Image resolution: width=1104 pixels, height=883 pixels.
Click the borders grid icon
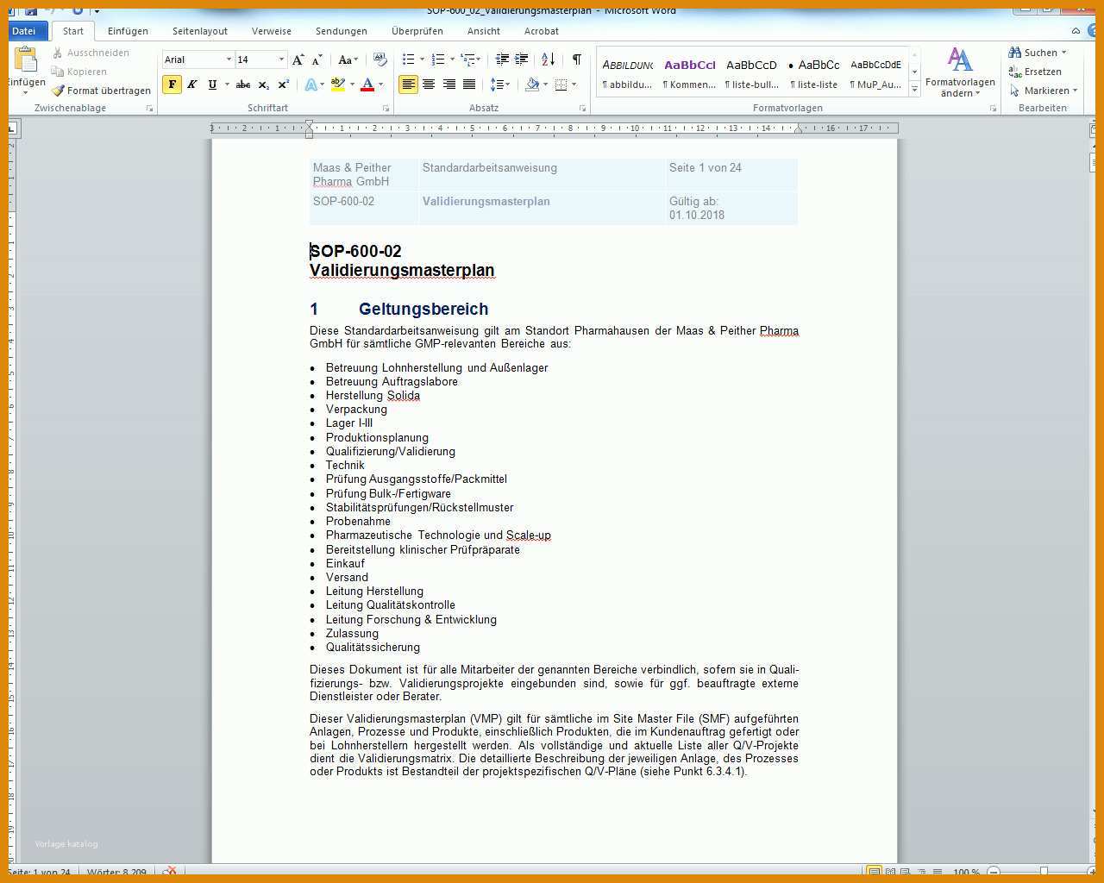pyautogui.click(x=561, y=85)
